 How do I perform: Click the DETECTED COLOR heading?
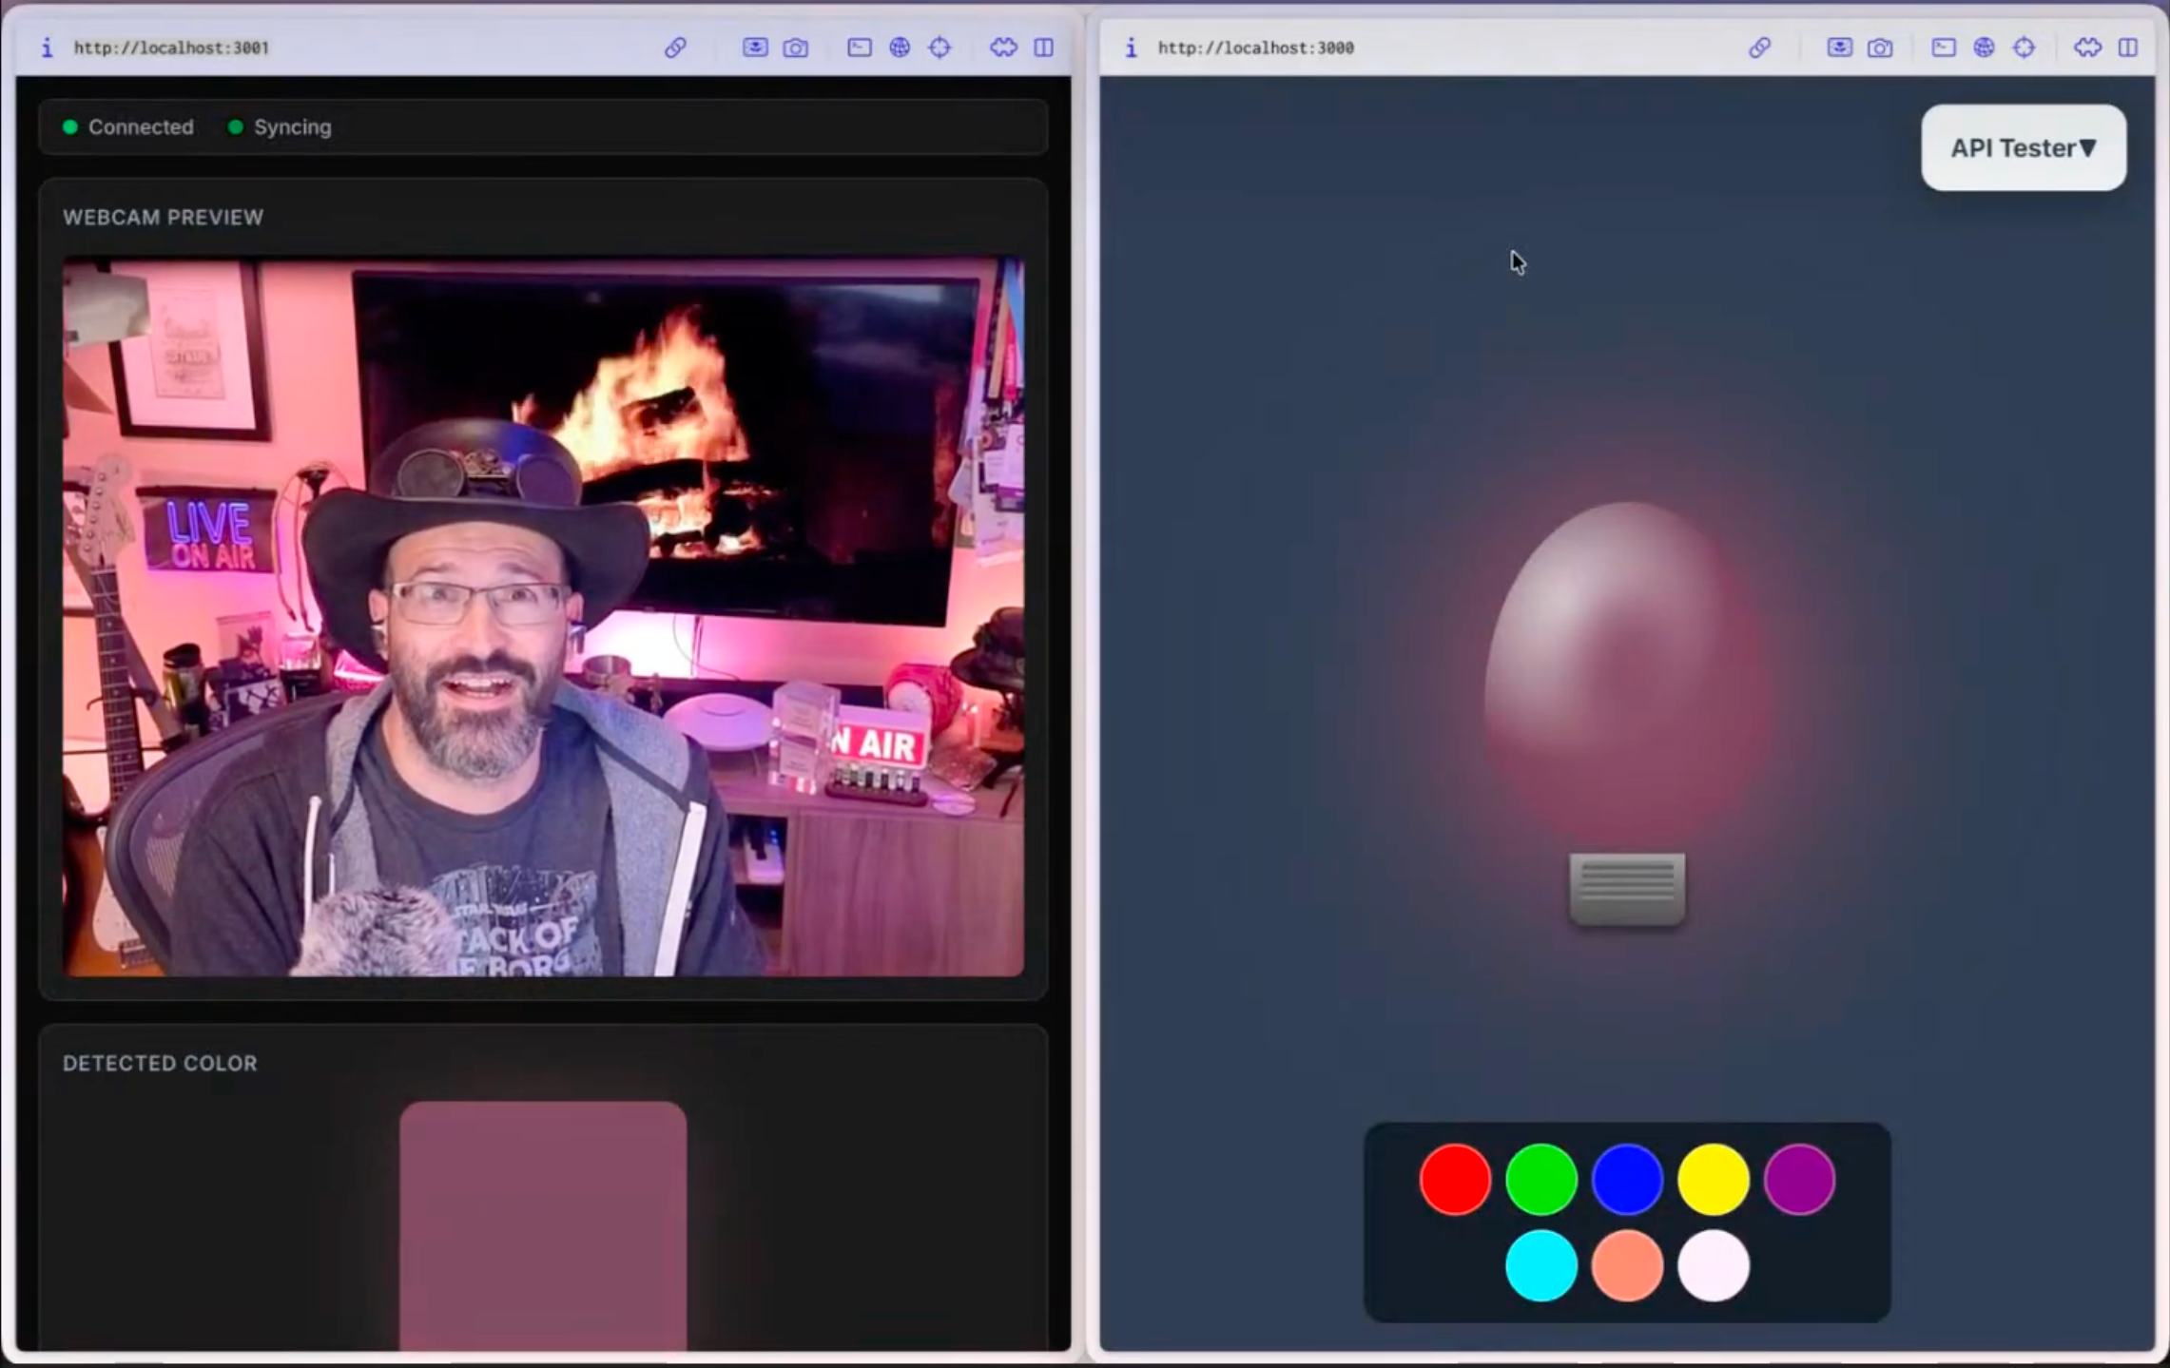point(160,1064)
